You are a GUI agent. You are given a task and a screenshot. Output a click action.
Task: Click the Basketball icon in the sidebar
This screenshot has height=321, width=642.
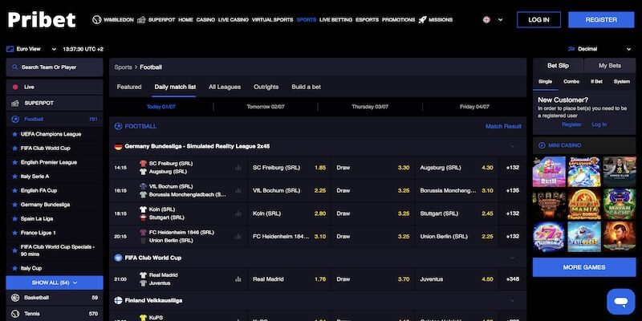coord(15,298)
